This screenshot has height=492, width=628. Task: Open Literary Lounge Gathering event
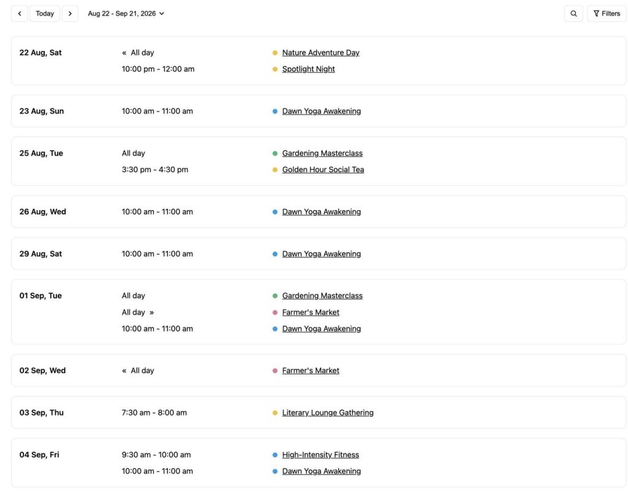327,412
